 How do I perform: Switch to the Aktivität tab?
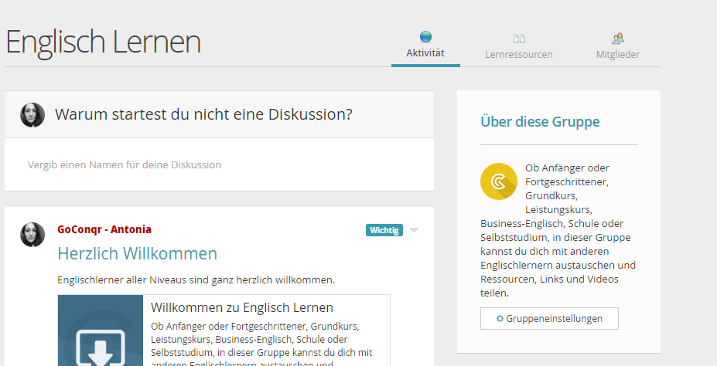[425, 54]
